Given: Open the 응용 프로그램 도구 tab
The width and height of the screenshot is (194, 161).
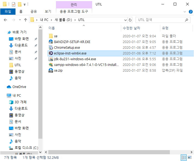Looking at the screenshot, I should click(x=74, y=11).
